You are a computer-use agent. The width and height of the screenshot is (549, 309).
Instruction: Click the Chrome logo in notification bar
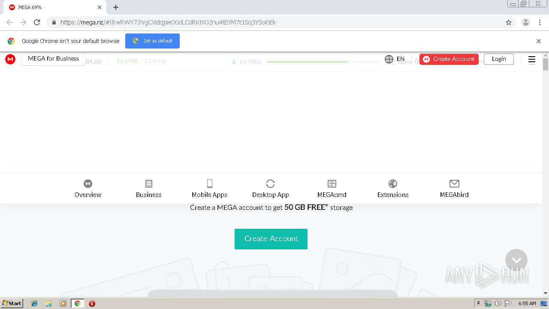(x=11, y=41)
